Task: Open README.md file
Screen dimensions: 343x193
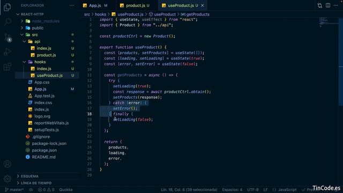Action: tap(43, 157)
